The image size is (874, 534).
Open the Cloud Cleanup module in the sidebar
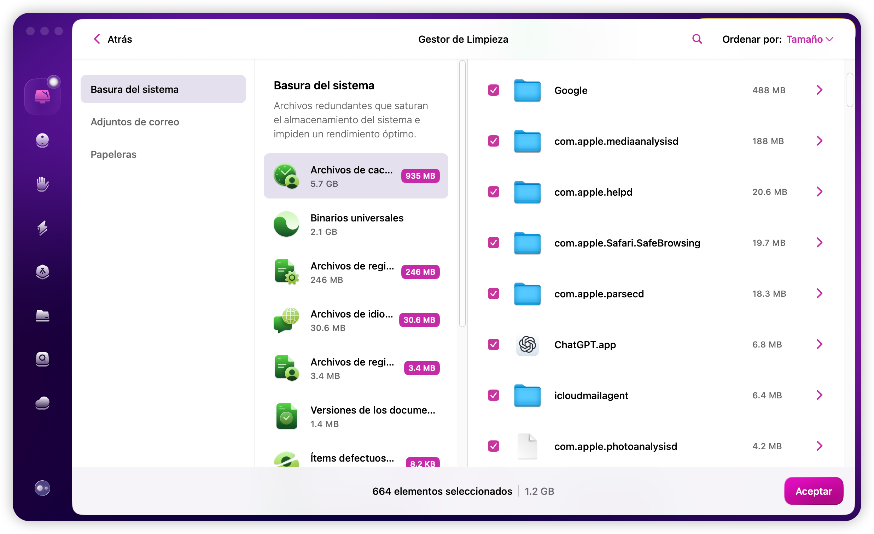42,403
